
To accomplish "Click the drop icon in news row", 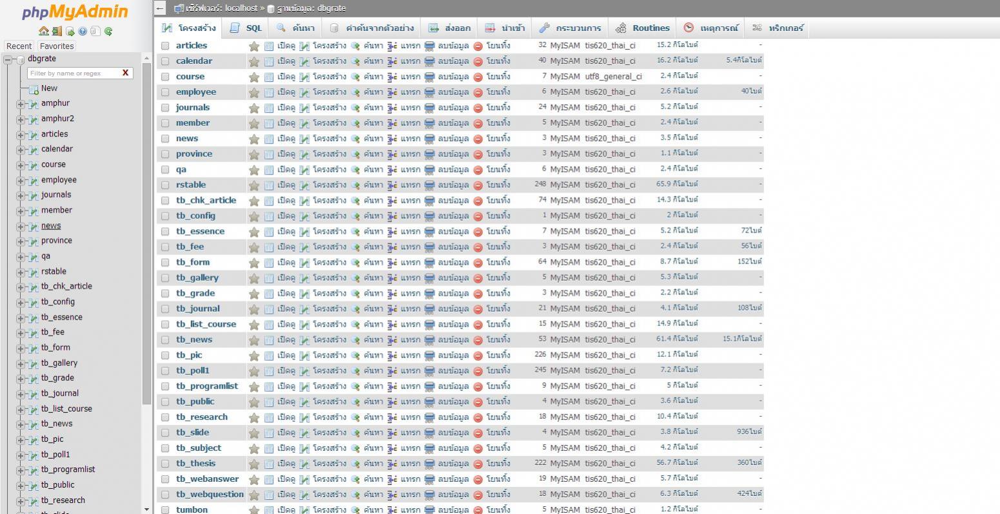I will [478, 139].
